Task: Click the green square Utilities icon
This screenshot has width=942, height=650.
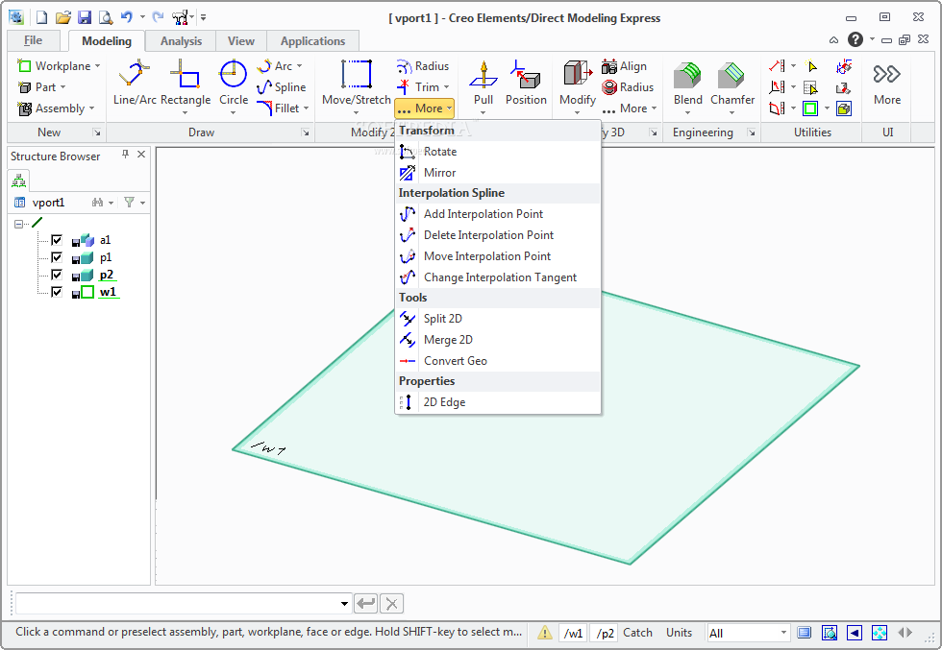Action: [810, 108]
